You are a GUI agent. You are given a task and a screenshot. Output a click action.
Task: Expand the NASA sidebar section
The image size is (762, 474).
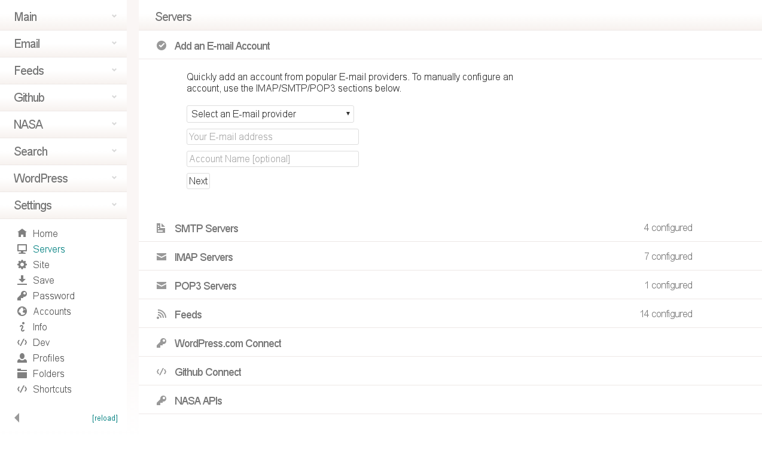tap(63, 124)
